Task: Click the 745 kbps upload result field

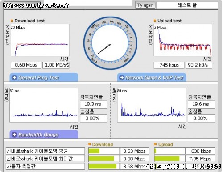Action: 169,65
